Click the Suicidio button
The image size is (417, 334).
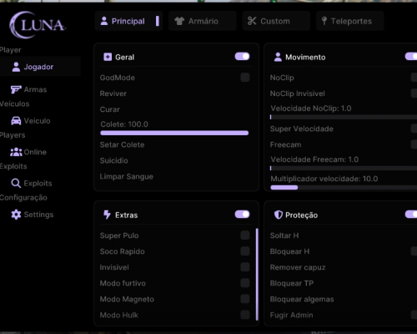[x=114, y=160]
